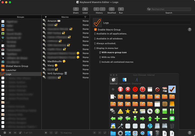
Task: Delete the selected macro group
Action: coord(15,133)
